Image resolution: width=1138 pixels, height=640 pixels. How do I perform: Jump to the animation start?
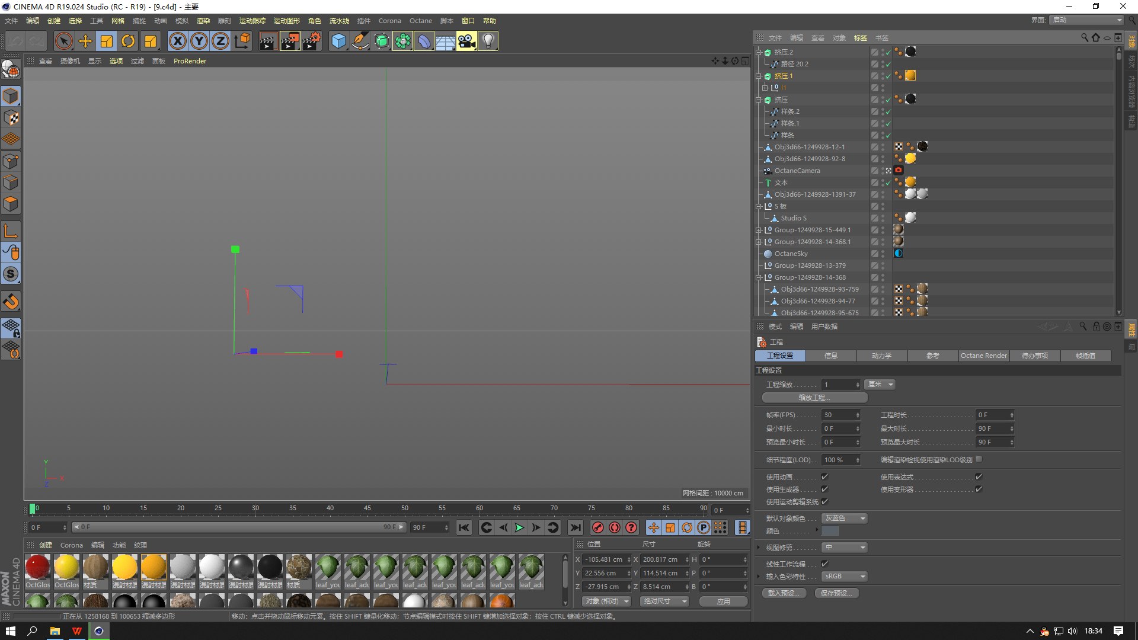464,527
